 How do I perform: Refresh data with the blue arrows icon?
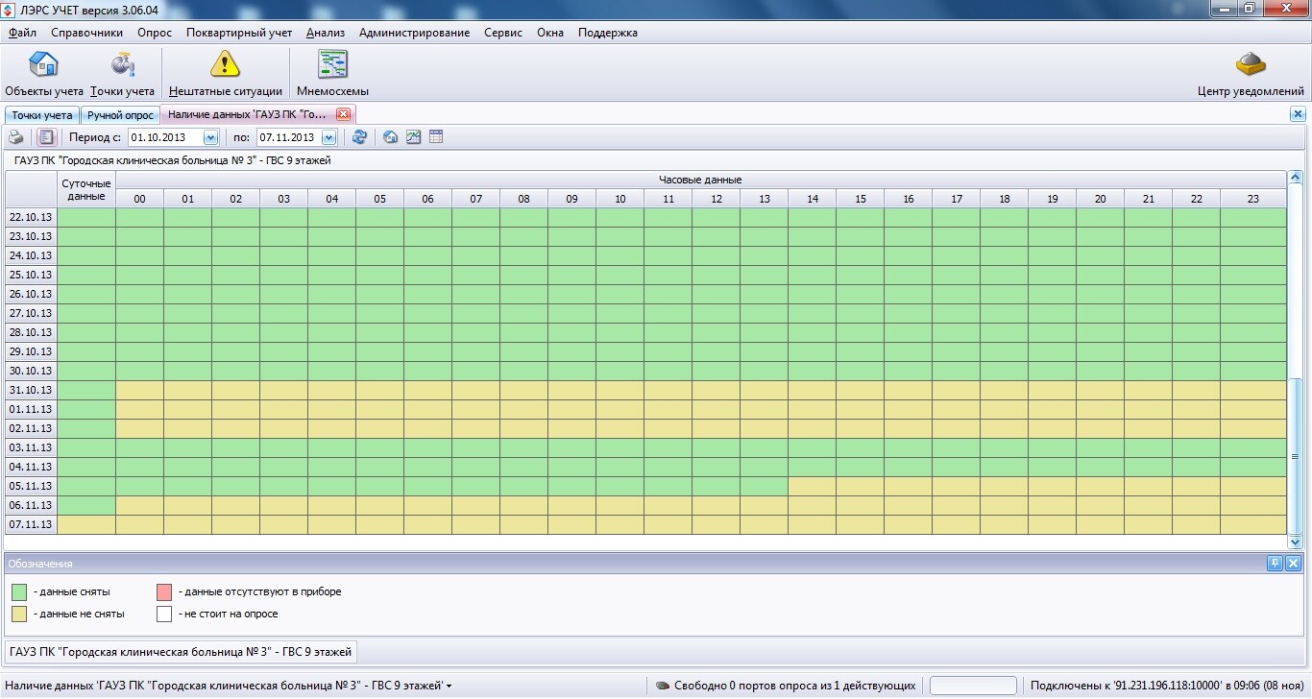point(359,137)
